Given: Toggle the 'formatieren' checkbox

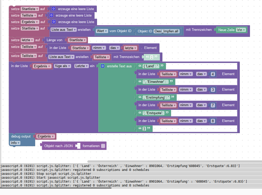Looking at the screenshot, I should tap(103, 146).
